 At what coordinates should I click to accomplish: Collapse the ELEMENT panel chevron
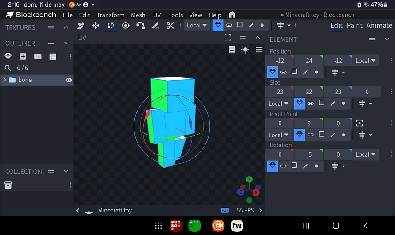point(387,39)
